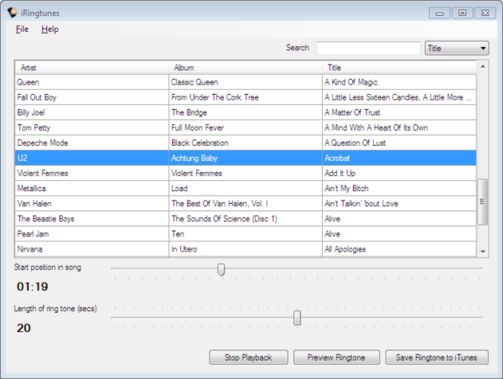This screenshot has width=503, height=379.
Task: Sort the list by Artist column header
Action: (92, 67)
